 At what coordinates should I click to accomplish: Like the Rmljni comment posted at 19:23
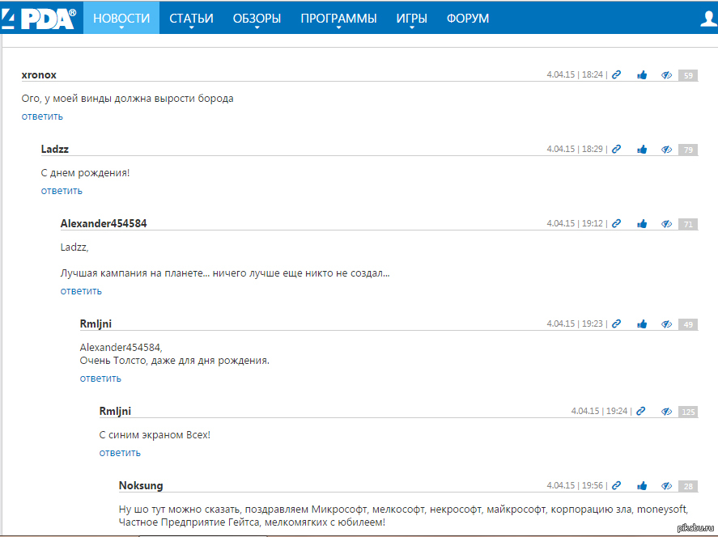(642, 324)
